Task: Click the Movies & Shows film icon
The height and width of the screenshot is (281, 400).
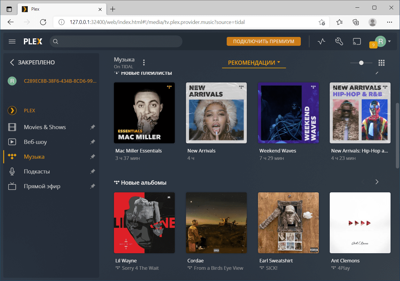Action: click(12, 127)
